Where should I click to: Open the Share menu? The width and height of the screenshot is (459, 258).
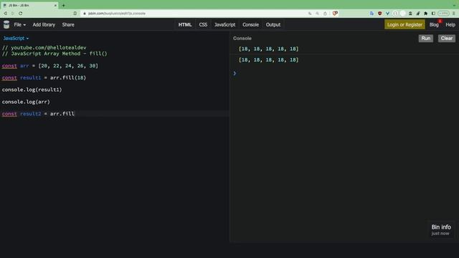(x=68, y=25)
